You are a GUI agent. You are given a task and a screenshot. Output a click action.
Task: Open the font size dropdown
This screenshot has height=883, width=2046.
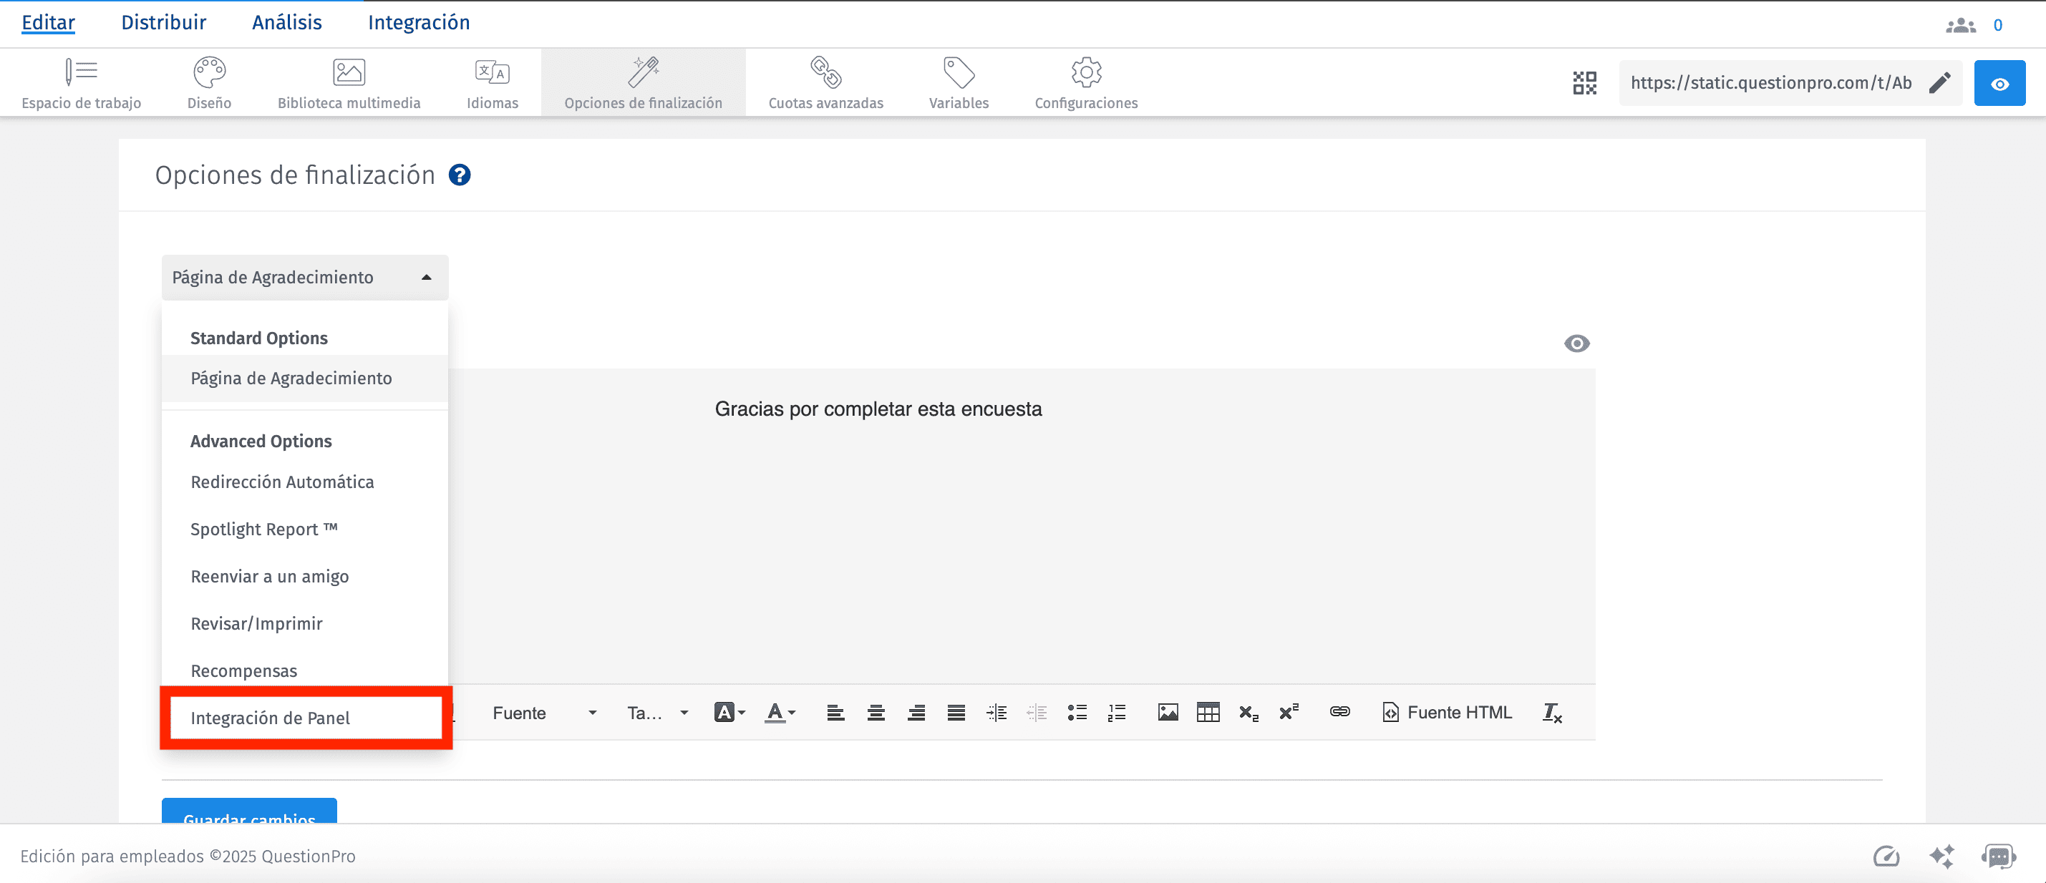click(656, 712)
